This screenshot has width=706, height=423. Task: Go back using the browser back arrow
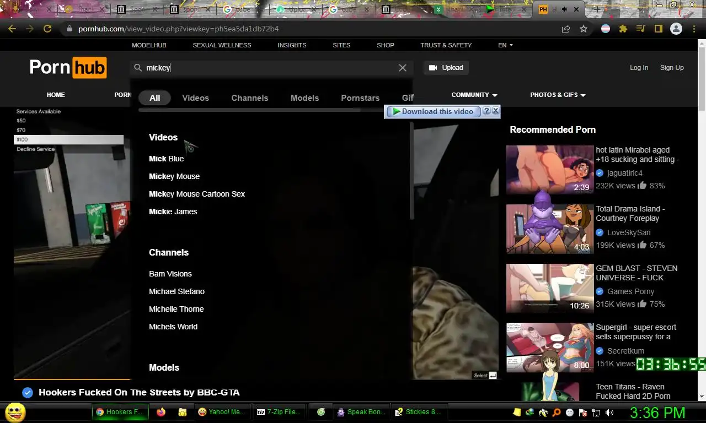[12, 29]
